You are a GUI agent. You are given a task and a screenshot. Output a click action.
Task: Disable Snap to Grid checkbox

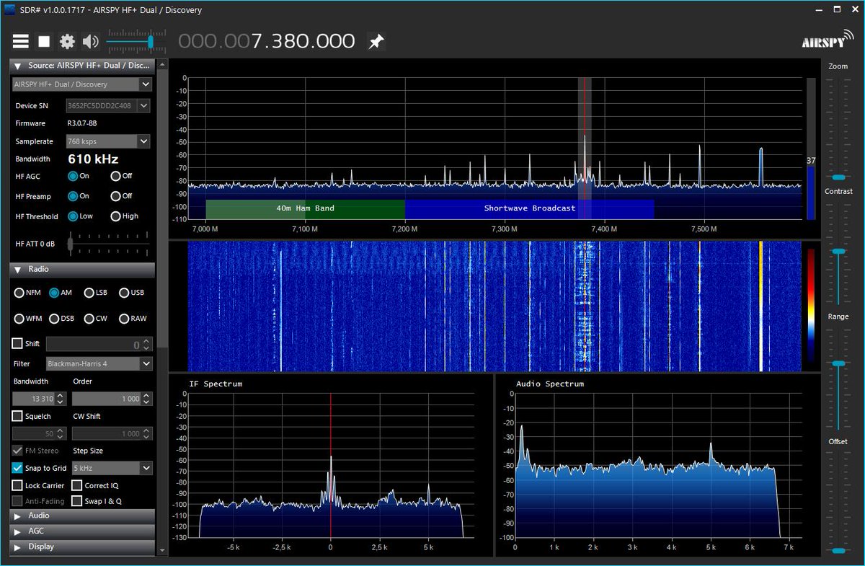pyautogui.click(x=17, y=468)
